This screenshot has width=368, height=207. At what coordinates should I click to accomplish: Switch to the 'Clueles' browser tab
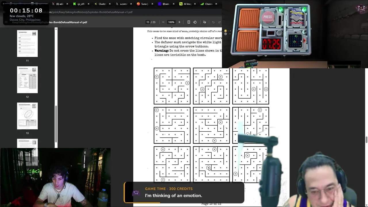[102, 4]
